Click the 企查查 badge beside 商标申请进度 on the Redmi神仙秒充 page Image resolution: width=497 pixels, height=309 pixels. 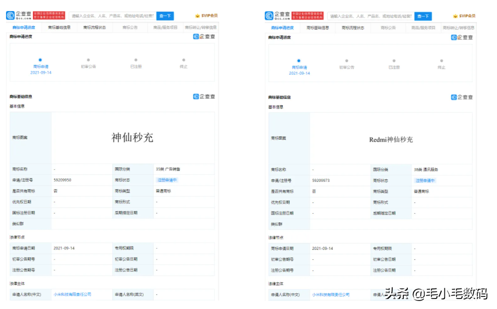click(x=462, y=37)
